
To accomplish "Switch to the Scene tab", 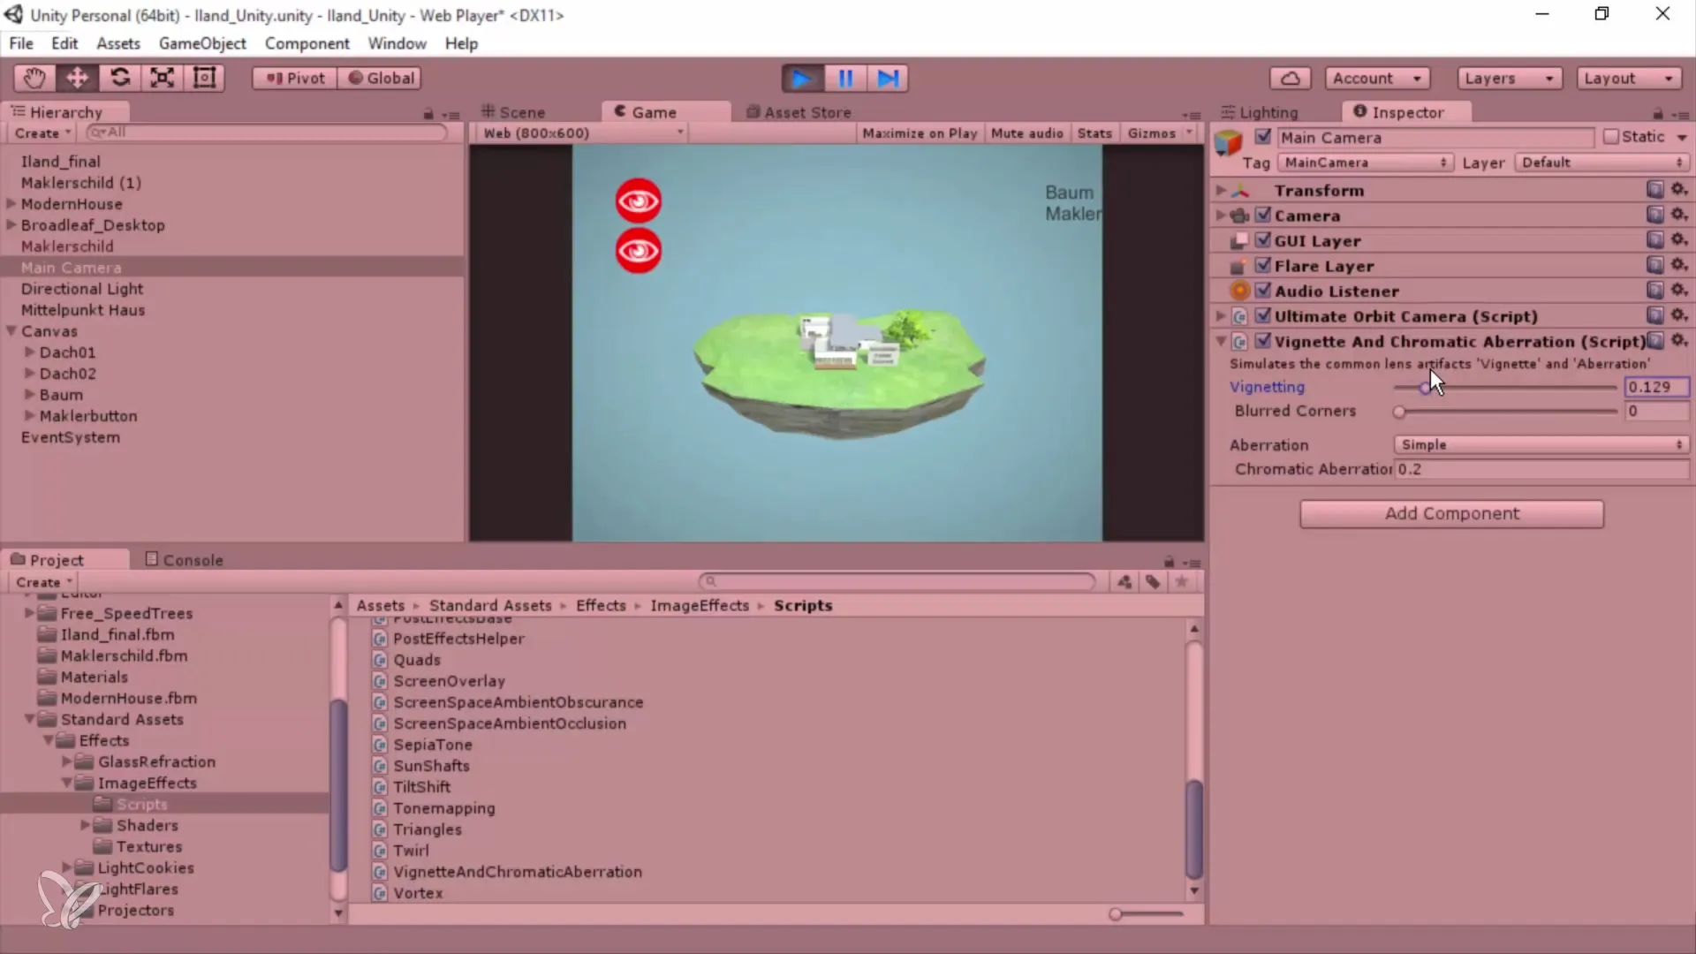I will click(513, 112).
